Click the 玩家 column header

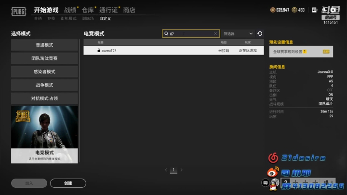[x=248, y=42]
